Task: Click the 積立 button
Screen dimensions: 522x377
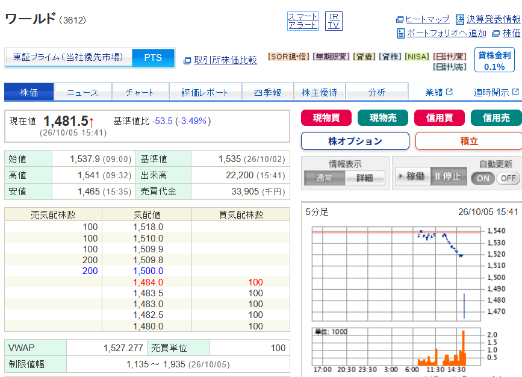Action: coord(469,141)
